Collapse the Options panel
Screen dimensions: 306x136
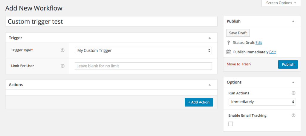(293, 82)
